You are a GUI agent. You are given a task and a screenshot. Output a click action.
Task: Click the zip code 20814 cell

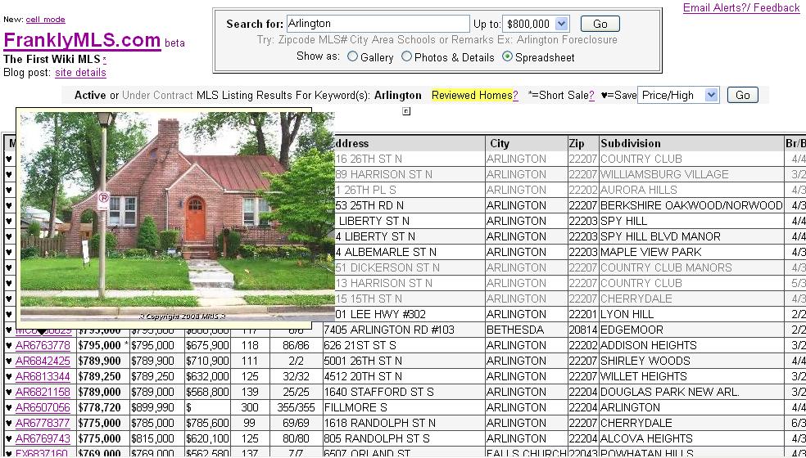[x=583, y=330]
